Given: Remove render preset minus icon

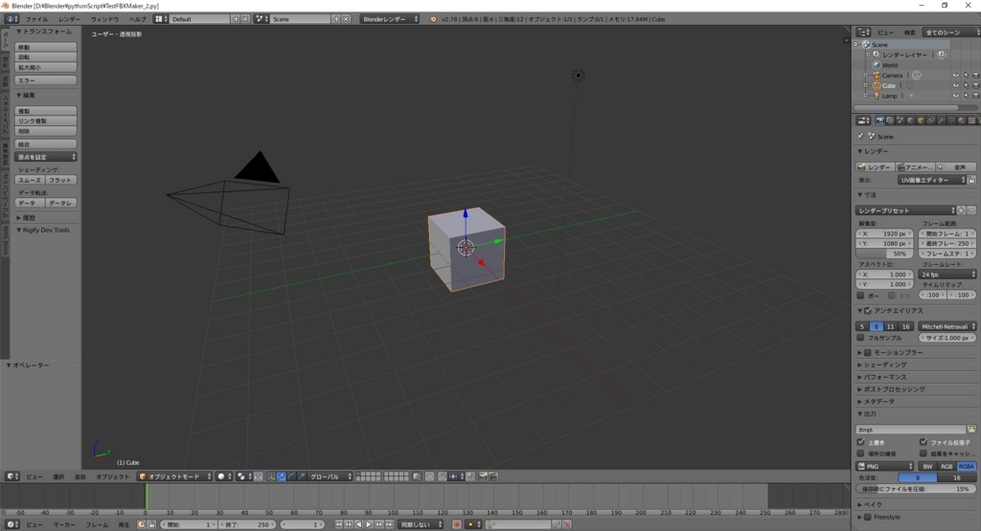Looking at the screenshot, I should click(971, 210).
